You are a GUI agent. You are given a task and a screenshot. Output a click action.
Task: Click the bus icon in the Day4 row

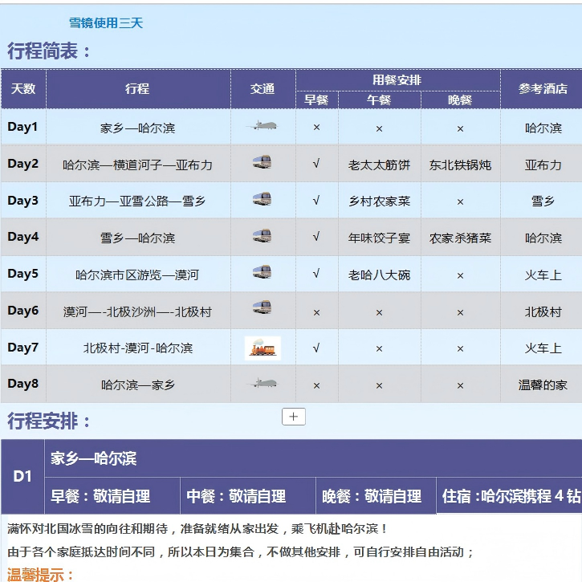pos(263,237)
